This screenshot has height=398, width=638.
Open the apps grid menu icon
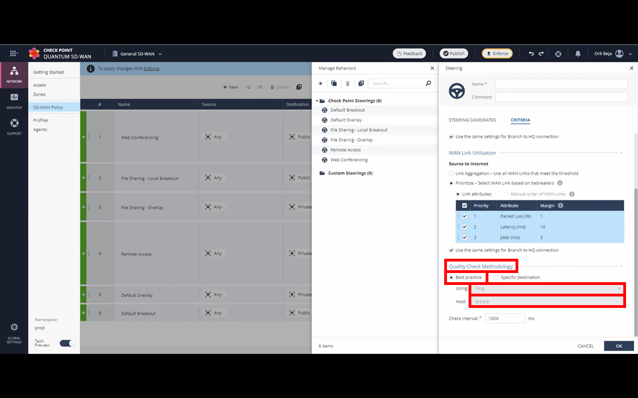(x=14, y=53)
